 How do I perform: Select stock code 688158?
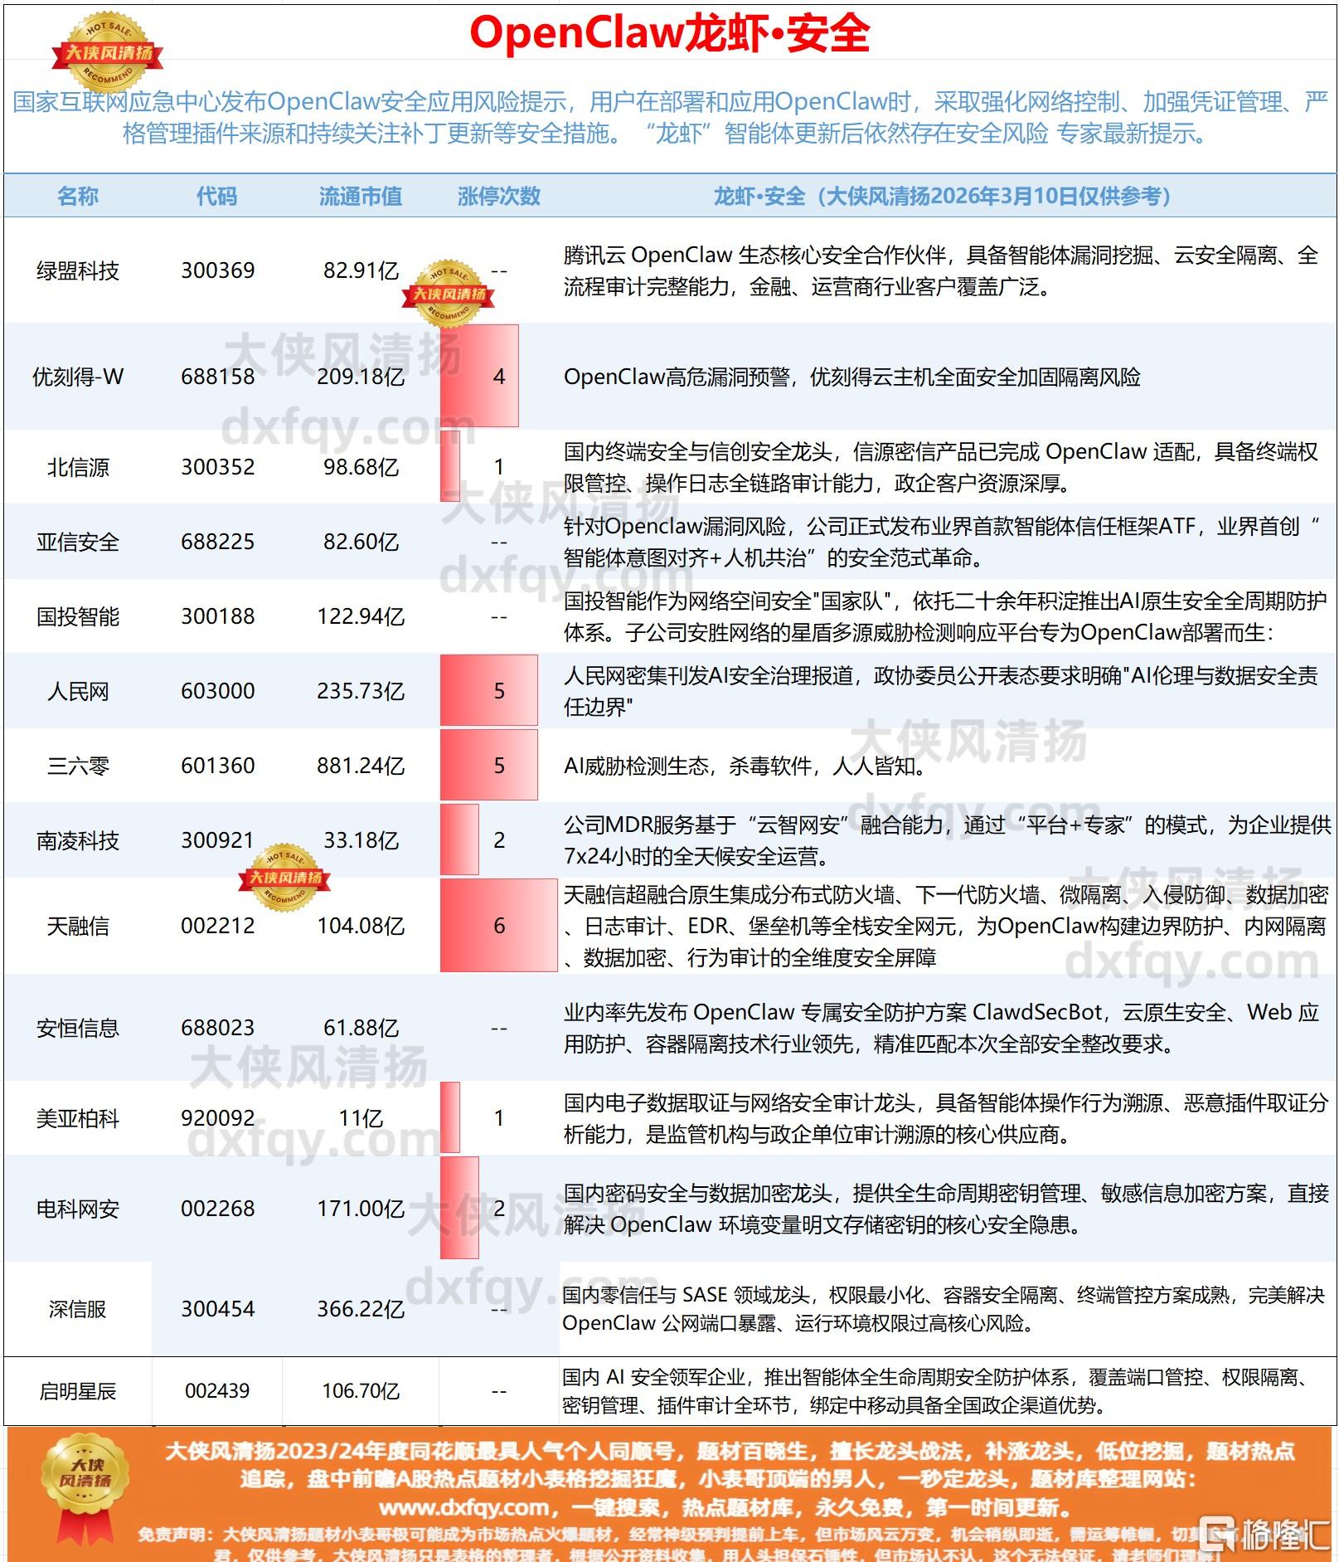[218, 377]
